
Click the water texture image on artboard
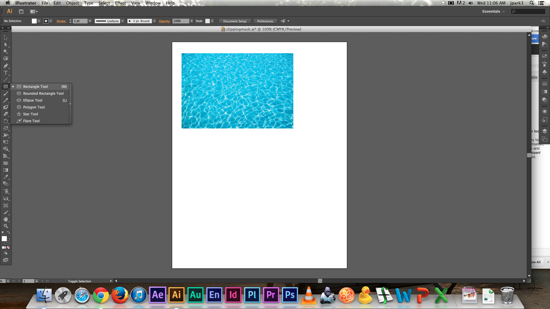point(237,91)
